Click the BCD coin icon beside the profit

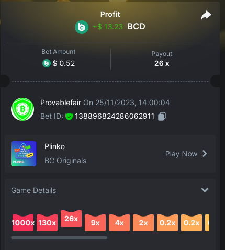click(82, 27)
